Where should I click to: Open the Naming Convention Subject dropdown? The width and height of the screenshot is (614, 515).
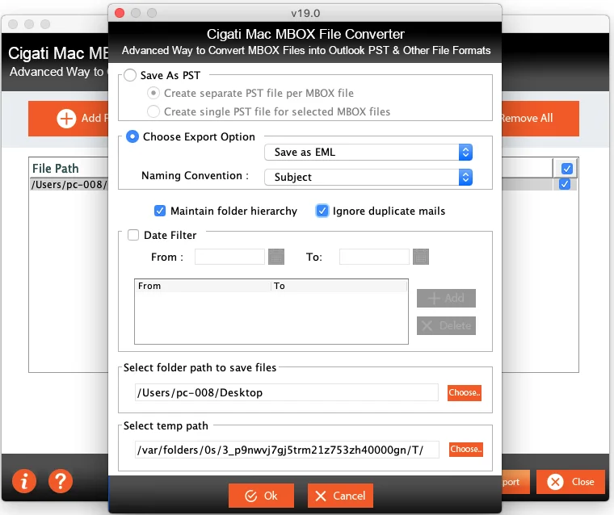click(x=368, y=178)
